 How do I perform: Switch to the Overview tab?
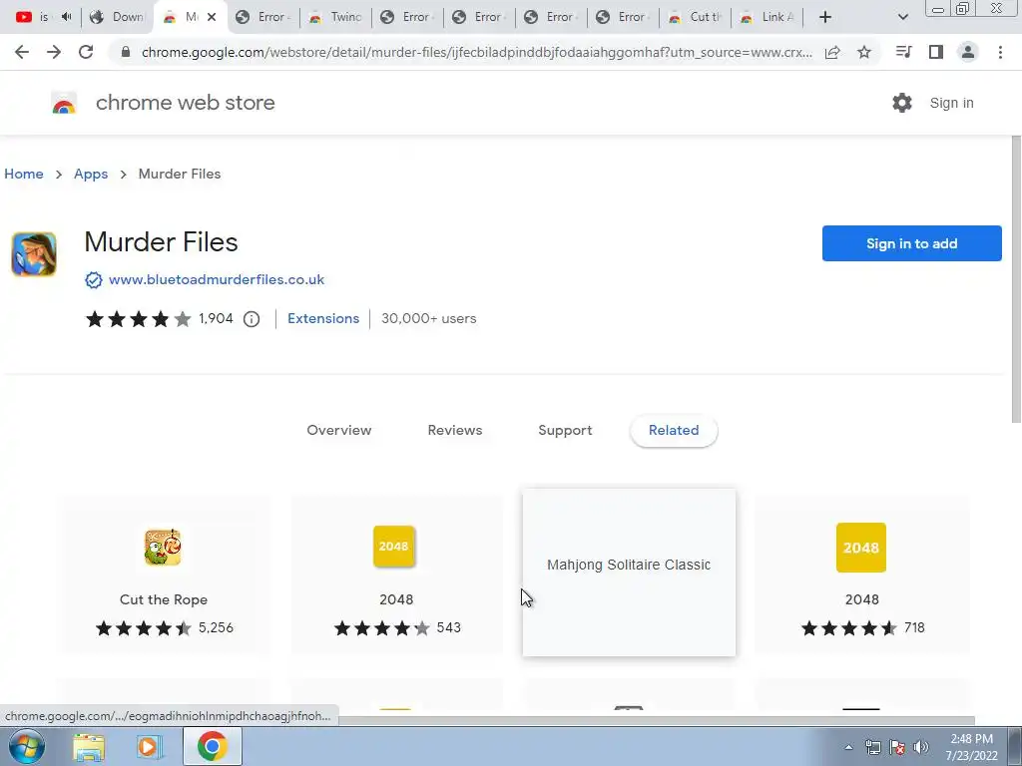tap(339, 431)
